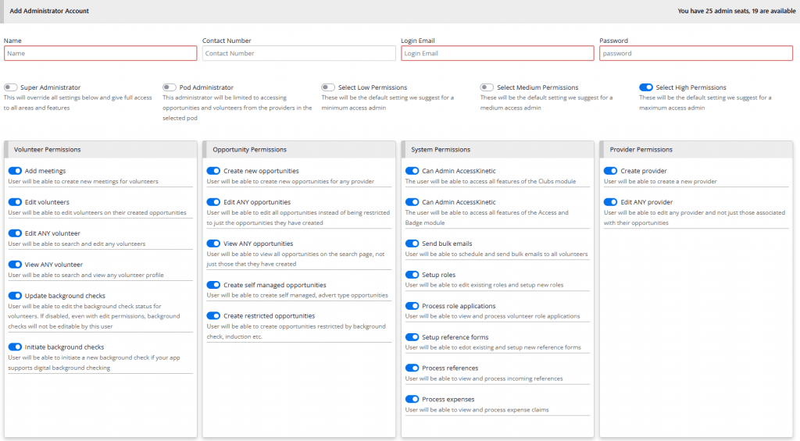Turn off Create restricted opportunities
The width and height of the screenshot is (800, 441).
click(x=213, y=316)
